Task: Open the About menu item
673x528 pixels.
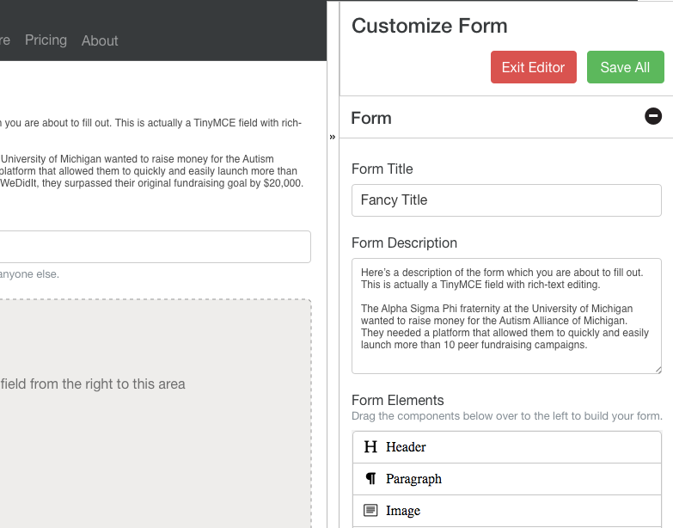Action: click(100, 40)
